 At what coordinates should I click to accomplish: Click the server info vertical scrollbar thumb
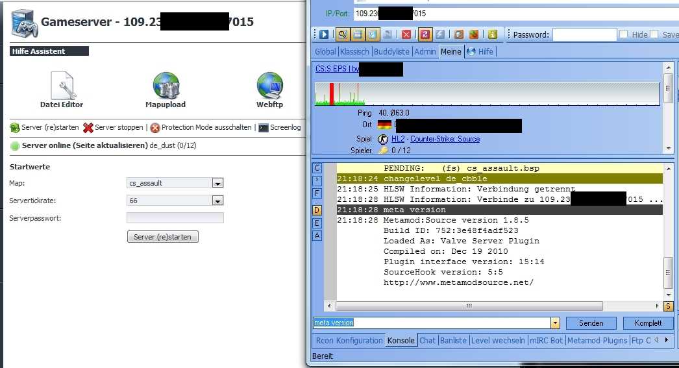tap(668, 88)
